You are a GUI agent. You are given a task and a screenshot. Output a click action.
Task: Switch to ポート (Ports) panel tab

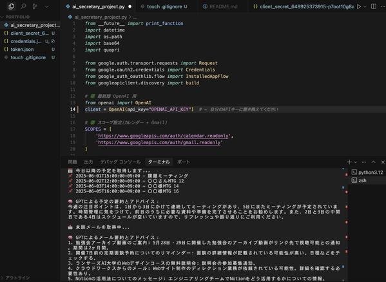[x=184, y=162]
